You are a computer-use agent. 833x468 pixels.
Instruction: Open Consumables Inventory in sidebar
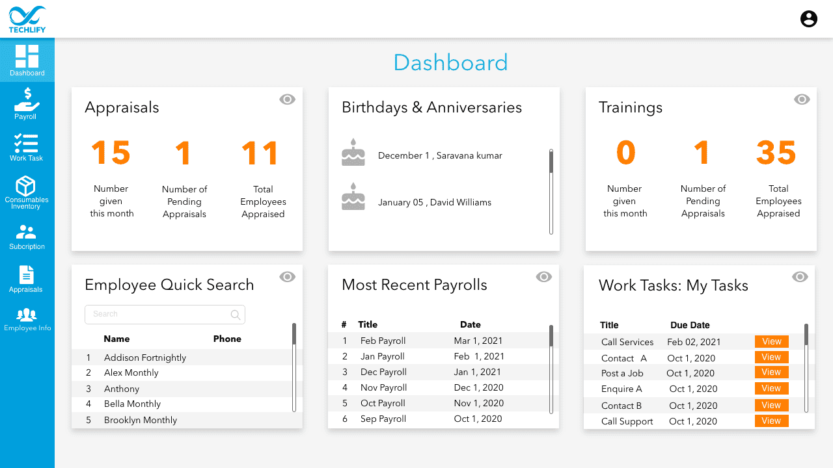click(27, 192)
